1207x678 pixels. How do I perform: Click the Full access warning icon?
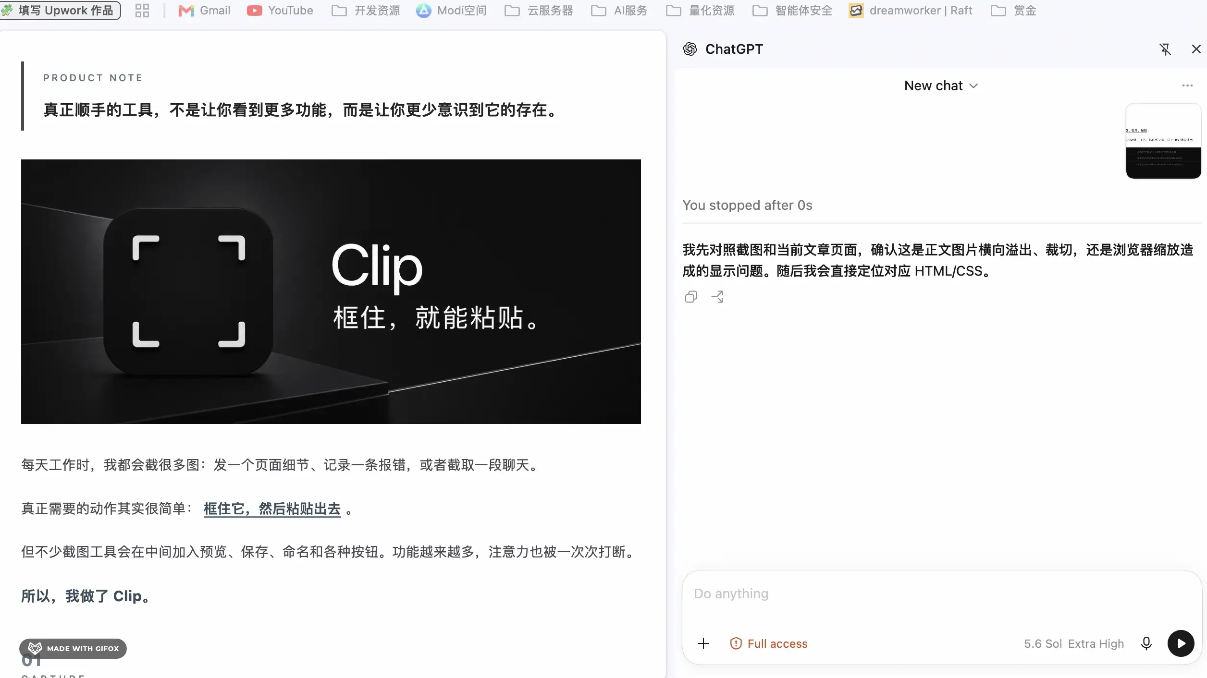click(x=736, y=643)
